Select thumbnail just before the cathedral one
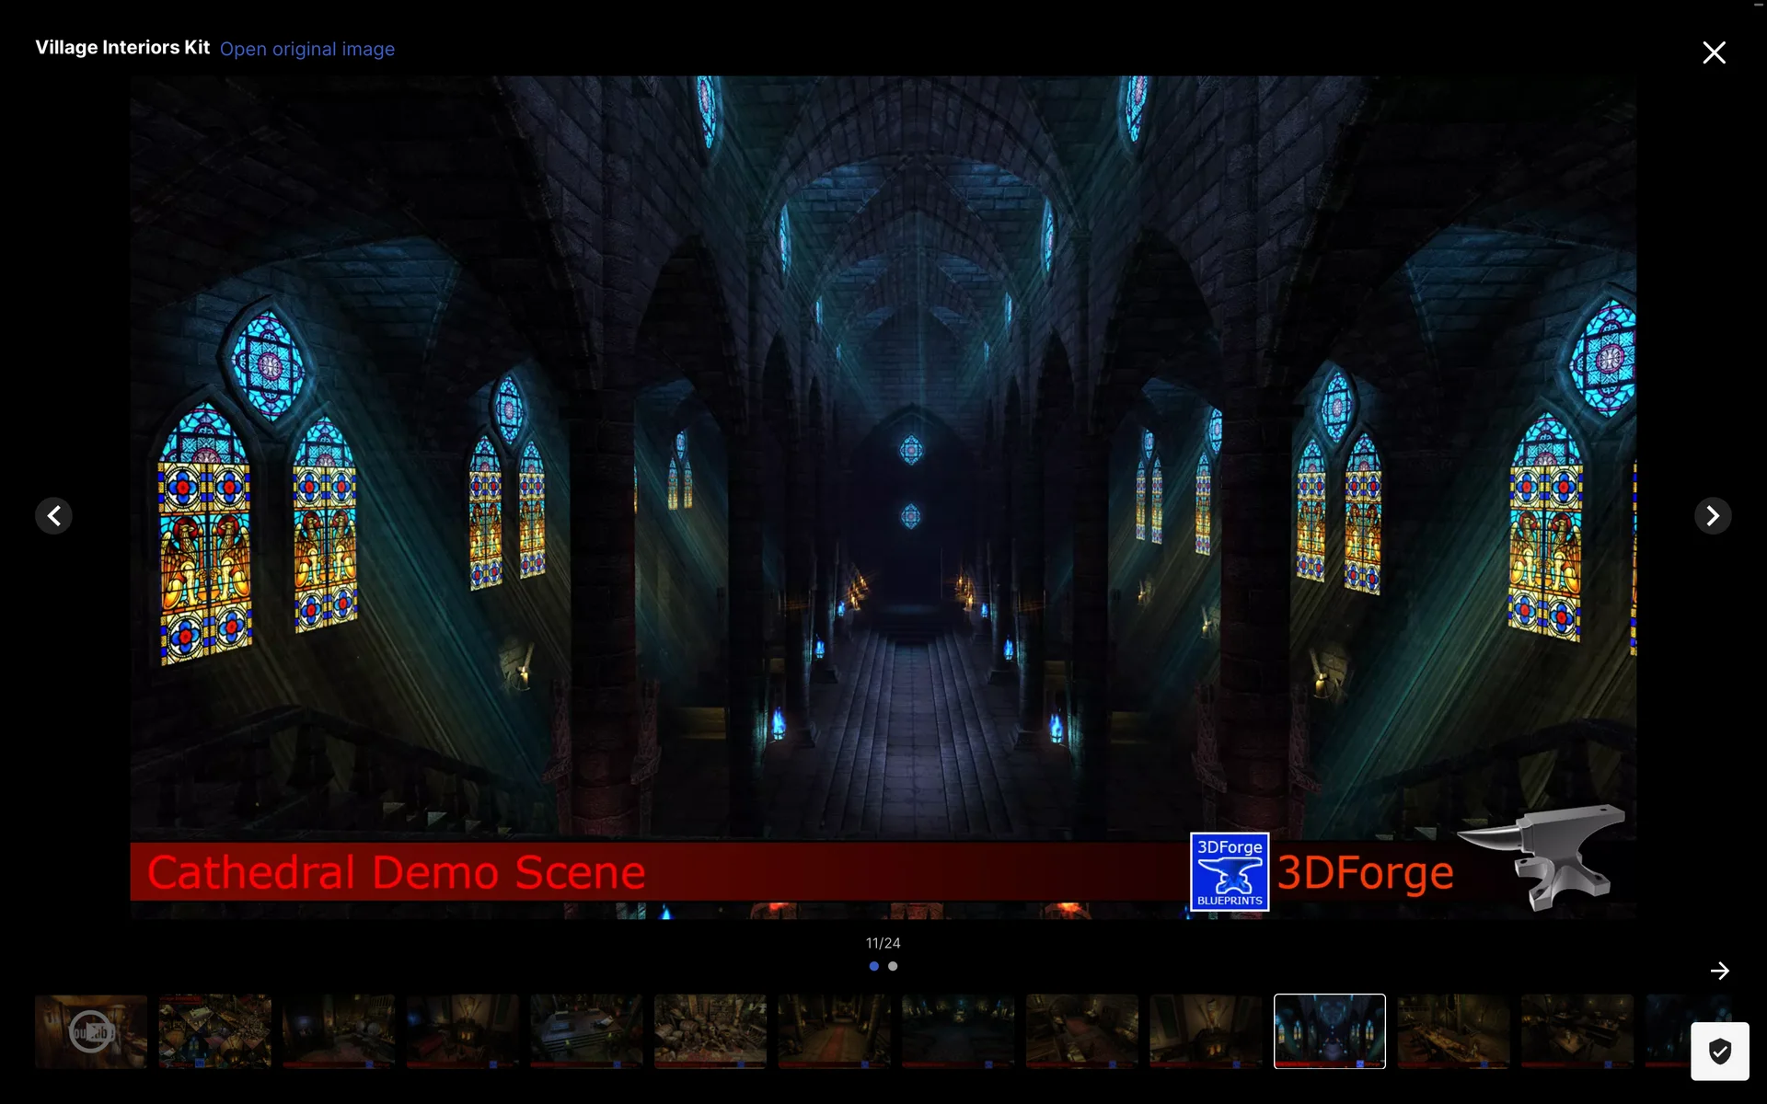 pyautogui.click(x=1206, y=1030)
